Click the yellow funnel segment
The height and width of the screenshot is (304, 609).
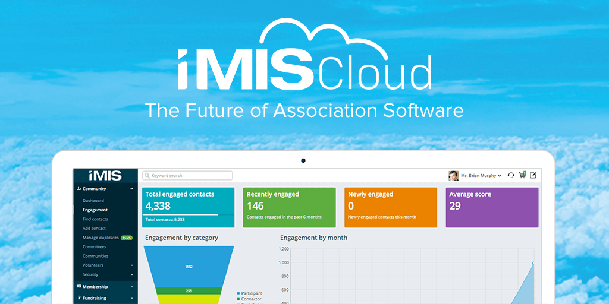click(x=189, y=299)
